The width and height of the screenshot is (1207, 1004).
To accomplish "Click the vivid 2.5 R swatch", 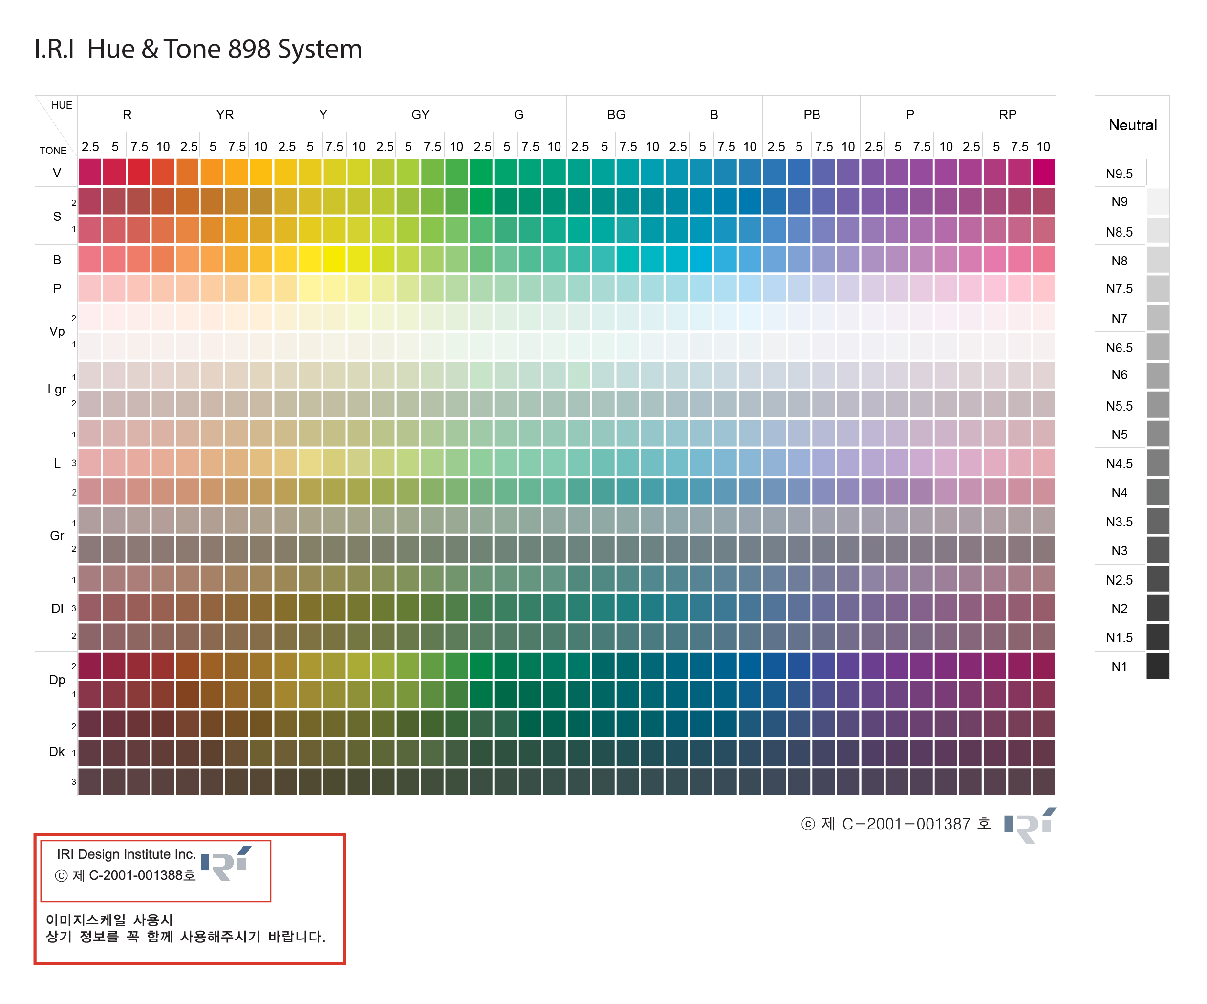I will click(x=89, y=172).
